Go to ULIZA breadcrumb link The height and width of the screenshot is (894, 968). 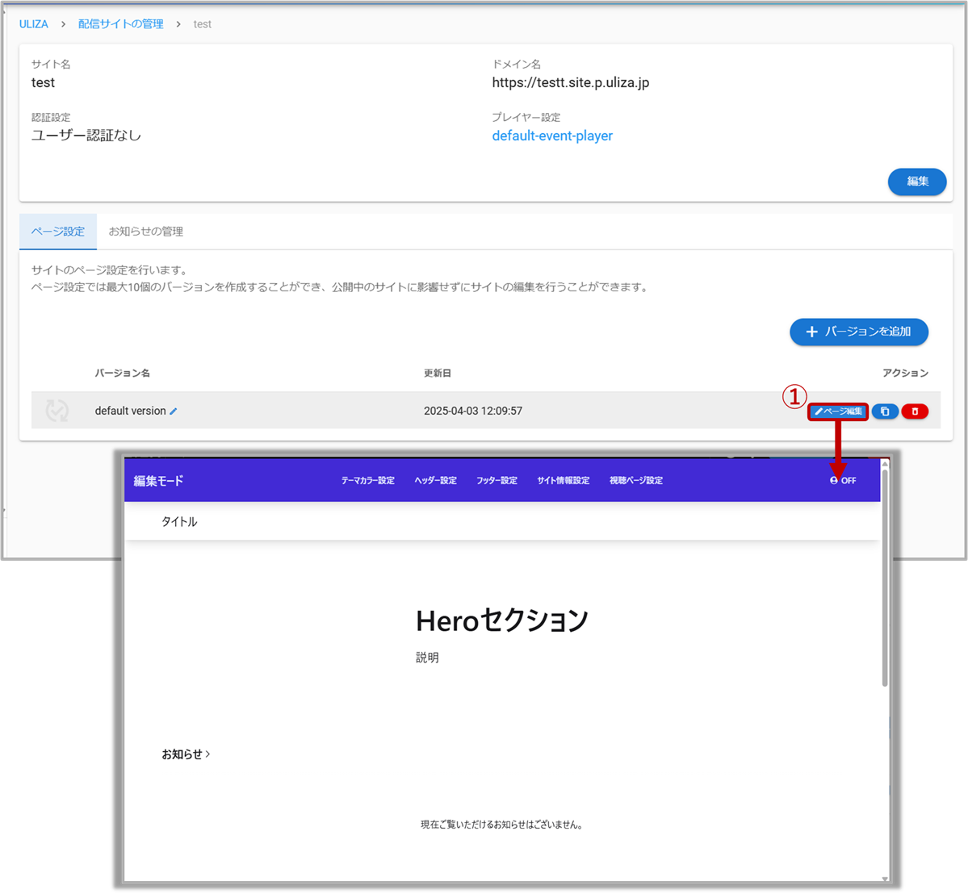pos(33,24)
